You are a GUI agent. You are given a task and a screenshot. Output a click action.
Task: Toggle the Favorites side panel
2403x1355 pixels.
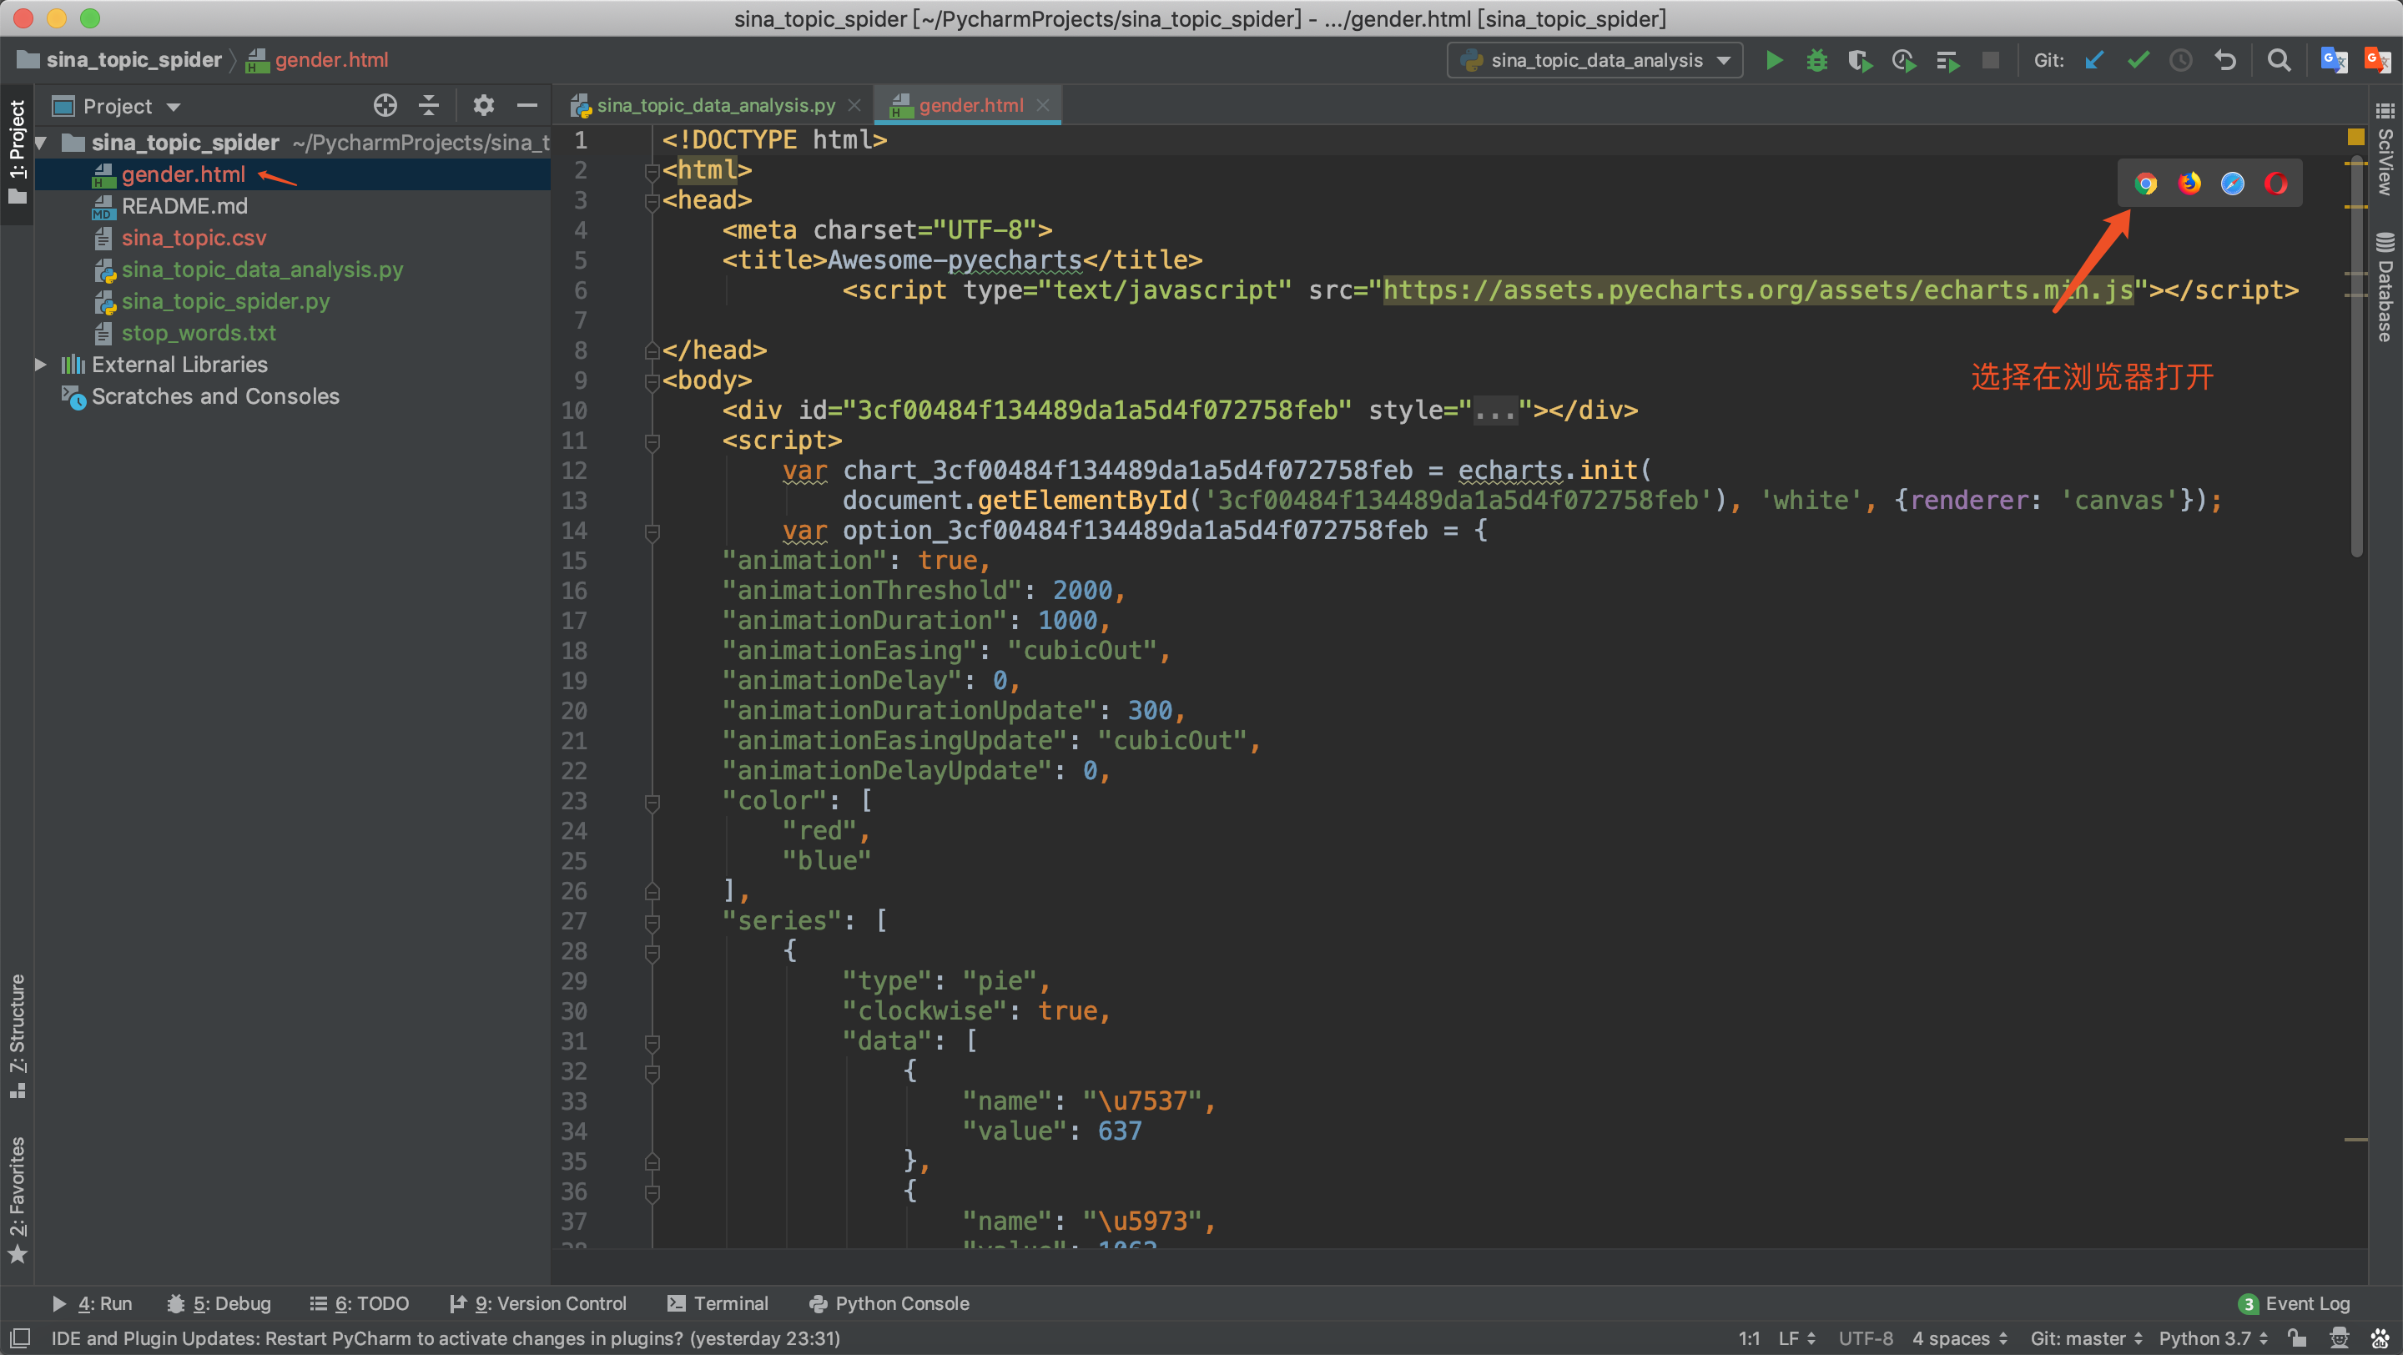[x=17, y=1198]
